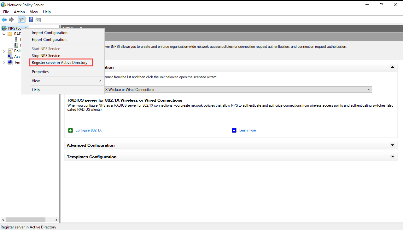The height and width of the screenshot is (230, 403).
Task: Click the Configure 802.1X green arrow icon
Action: tap(70, 130)
